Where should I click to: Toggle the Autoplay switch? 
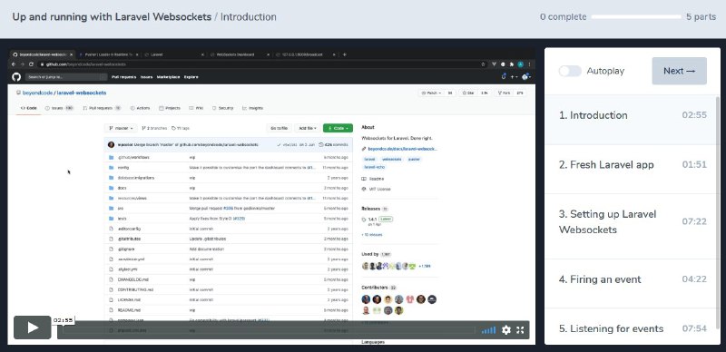tap(570, 71)
